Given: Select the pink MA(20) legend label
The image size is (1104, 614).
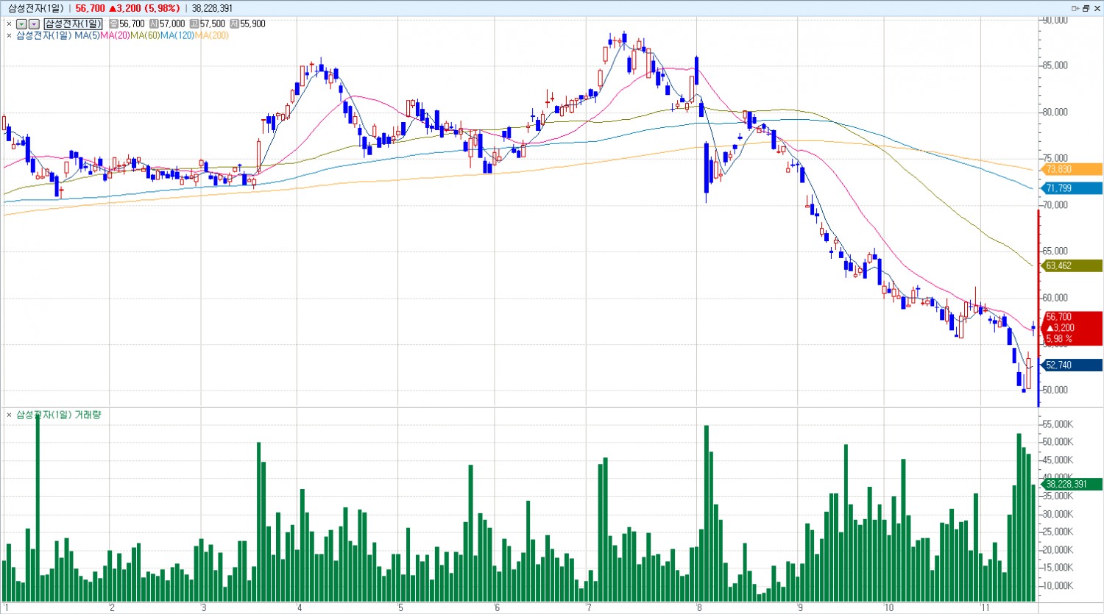Looking at the screenshot, I should click(115, 35).
